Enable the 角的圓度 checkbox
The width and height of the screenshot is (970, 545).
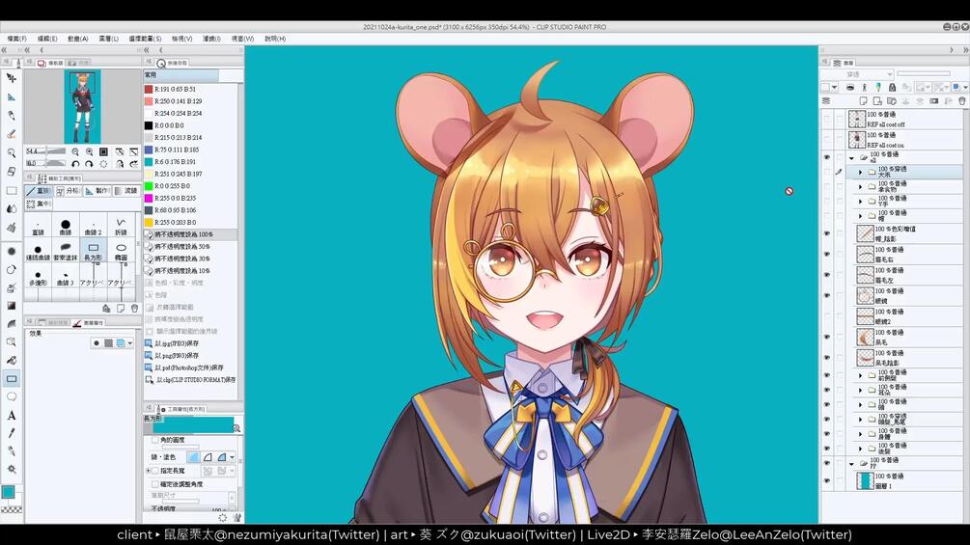tap(155, 439)
